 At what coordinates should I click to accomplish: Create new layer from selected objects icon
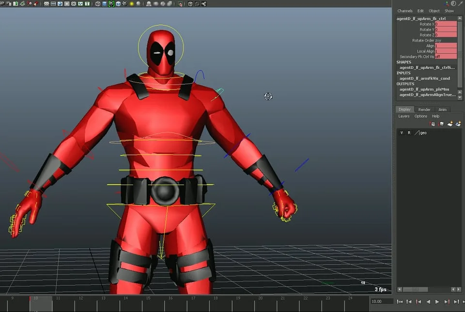coord(458,124)
